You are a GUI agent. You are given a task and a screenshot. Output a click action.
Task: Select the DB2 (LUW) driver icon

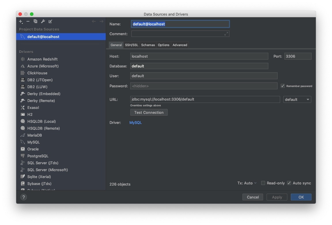[x=23, y=87]
